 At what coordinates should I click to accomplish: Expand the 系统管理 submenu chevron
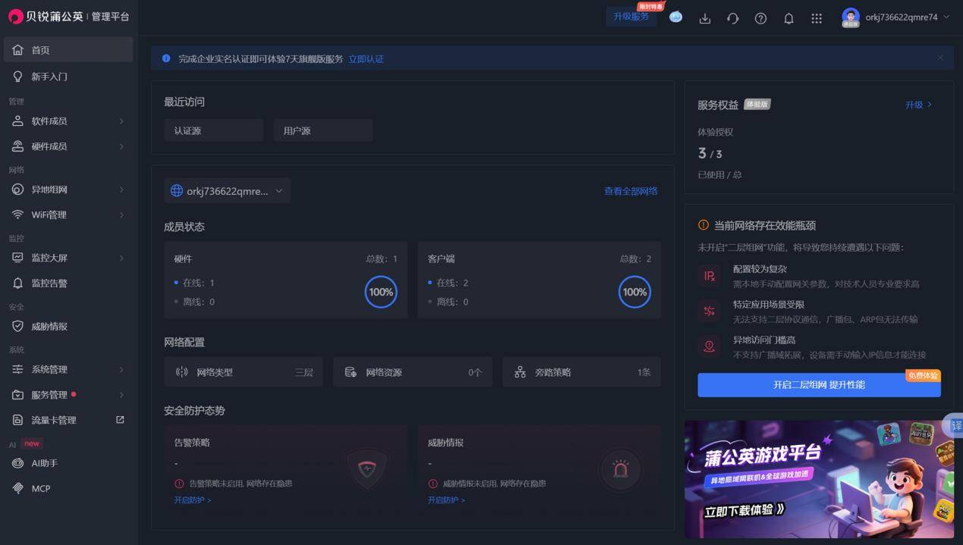(x=121, y=369)
